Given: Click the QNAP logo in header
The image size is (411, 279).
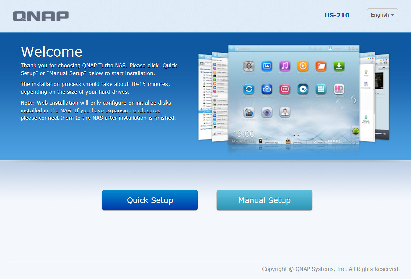Looking at the screenshot, I should [x=41, y=16].
